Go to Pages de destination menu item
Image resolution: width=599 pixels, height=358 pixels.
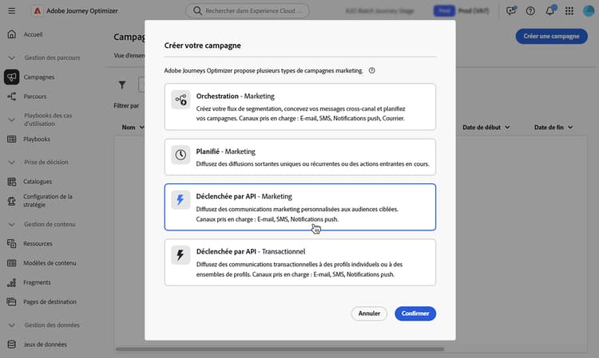(50, 301)
